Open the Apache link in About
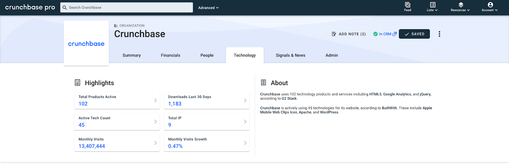The height and width of the screenshot is (167, 509). 305,112
